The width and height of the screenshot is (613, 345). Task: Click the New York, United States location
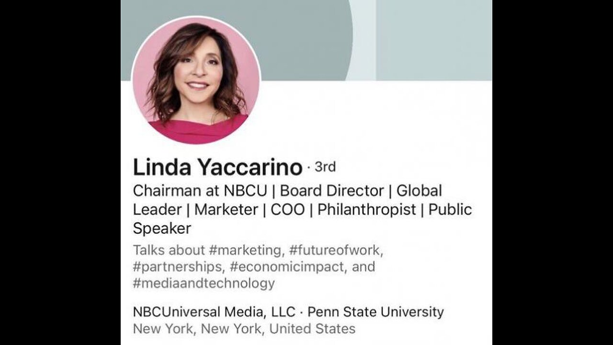[244, 329]
